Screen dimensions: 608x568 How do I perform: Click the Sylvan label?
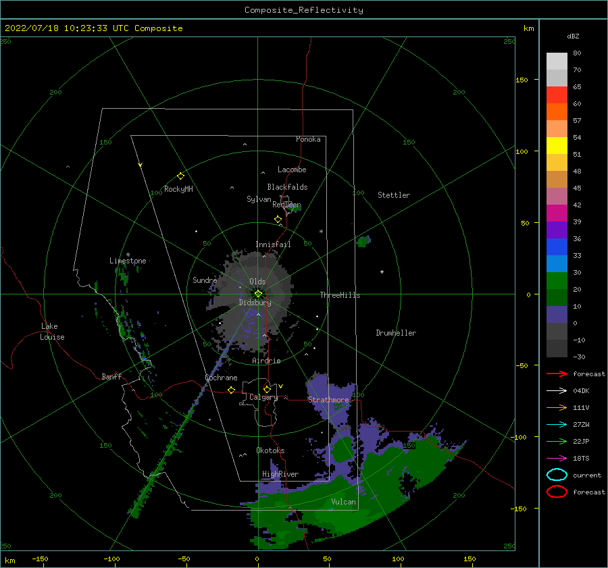pos(259,199)
